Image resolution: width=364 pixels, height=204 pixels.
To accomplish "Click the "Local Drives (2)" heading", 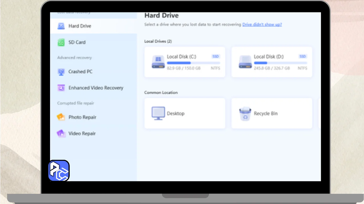I will coord(158,41).
